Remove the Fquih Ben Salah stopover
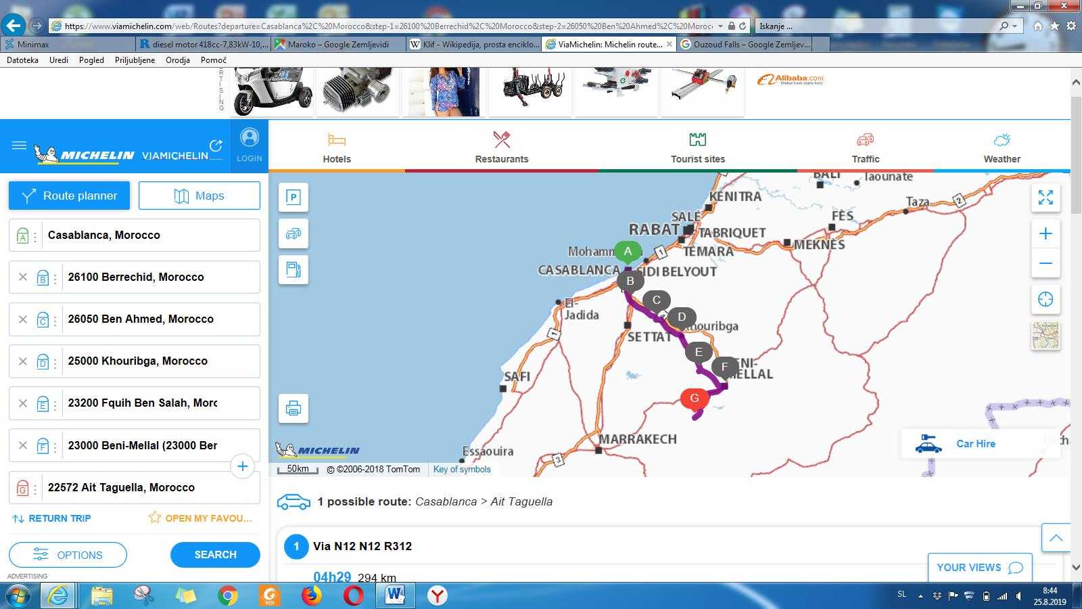 23,403
